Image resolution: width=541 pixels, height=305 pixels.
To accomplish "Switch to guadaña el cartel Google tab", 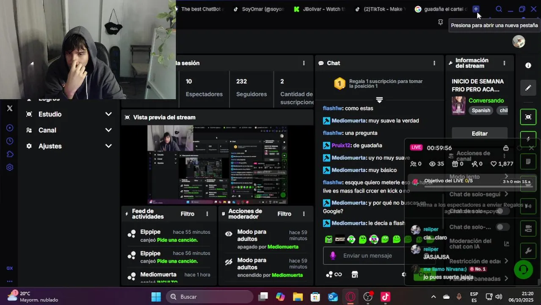I will pos(441,9).
